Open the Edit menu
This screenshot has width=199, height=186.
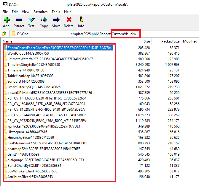pos(15,12)
